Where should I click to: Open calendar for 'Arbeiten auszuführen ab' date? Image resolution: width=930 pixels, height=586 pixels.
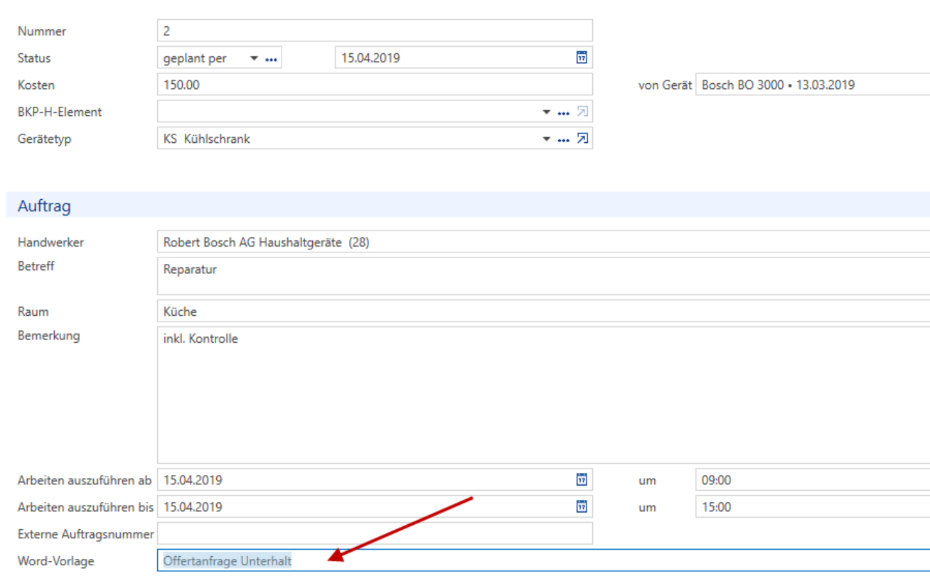point(582,479)
